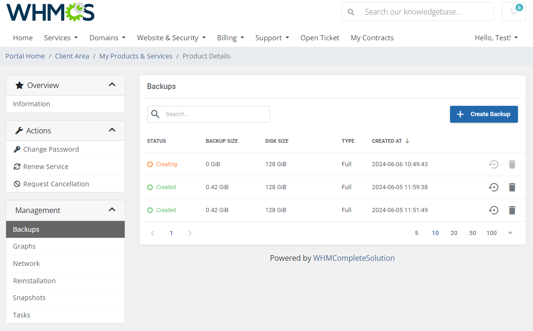The image size is (533, 331).
Task: Open the Graphs section in Management
Action: [23, 246]
